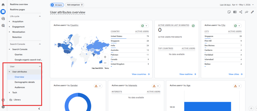This screenshot has width=257, height=111.
Task: Zoom in on the country map
Action: click(105, 57)
